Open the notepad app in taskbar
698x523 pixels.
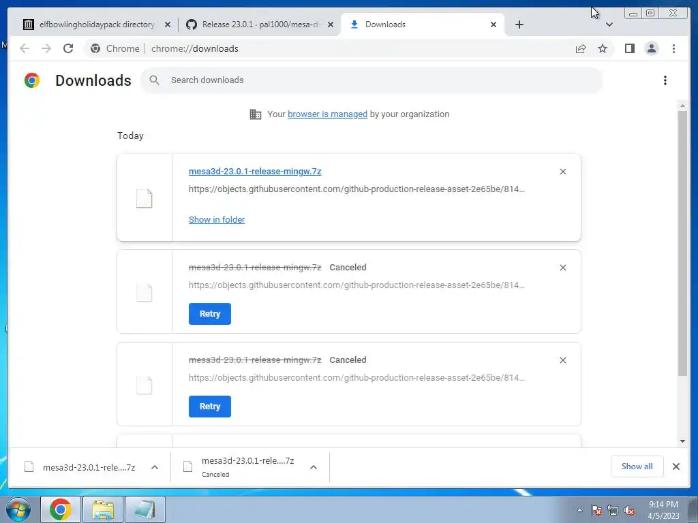(x=145, y=509)
